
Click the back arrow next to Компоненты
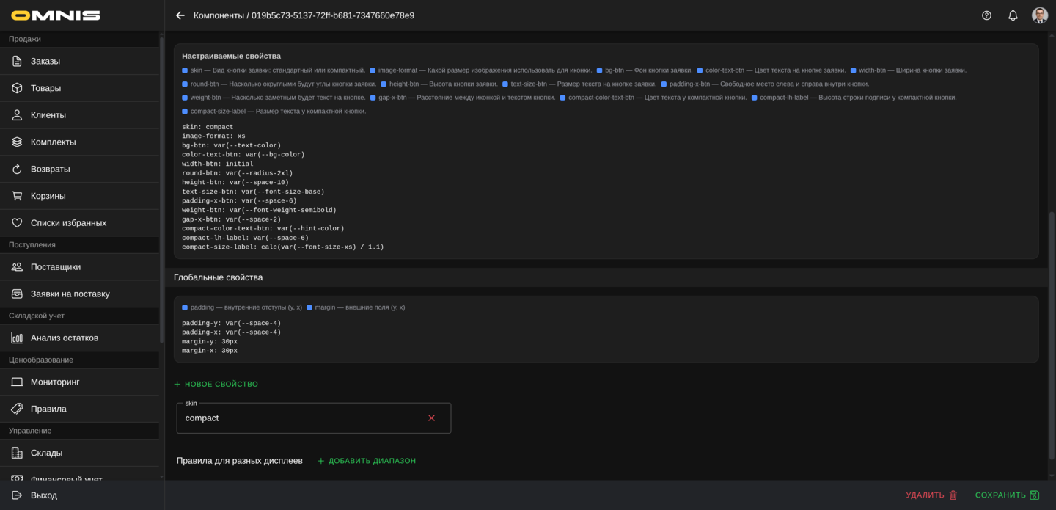point(180,15)
